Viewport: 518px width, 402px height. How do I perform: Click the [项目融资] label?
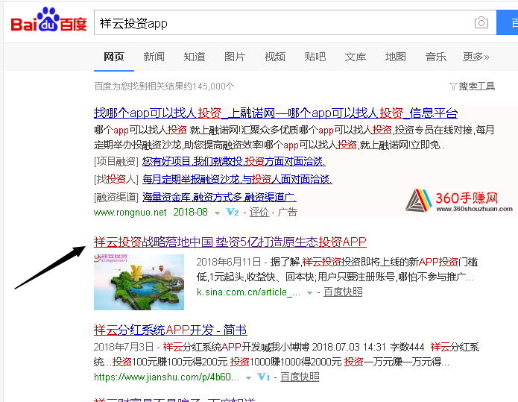pos(116,161)
